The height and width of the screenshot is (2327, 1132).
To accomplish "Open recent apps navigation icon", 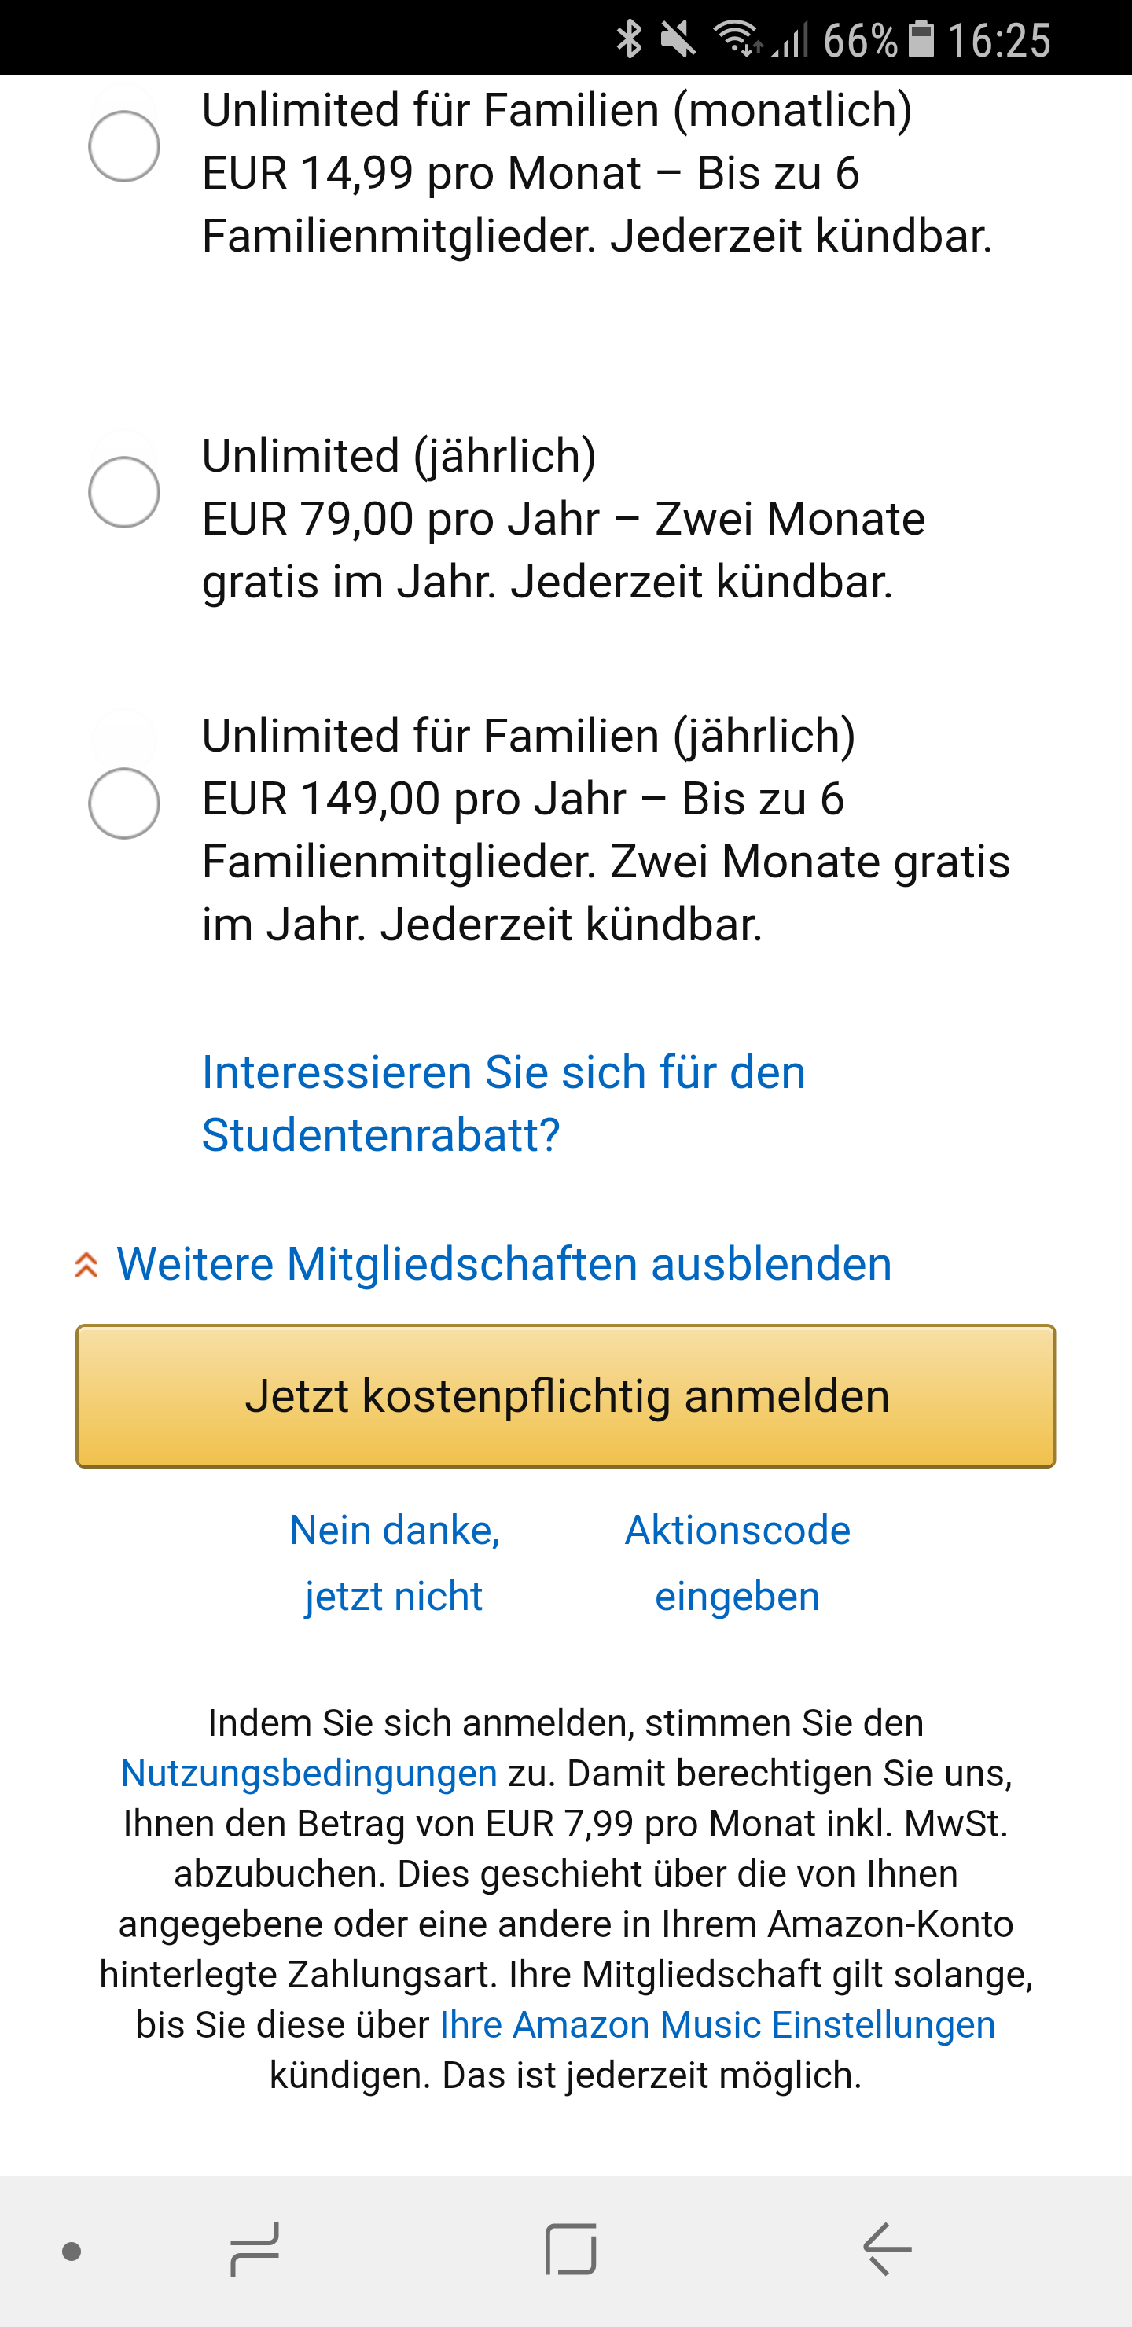I will click(x=255, y=2249).
